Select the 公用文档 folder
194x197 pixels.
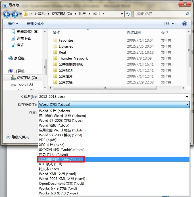tap(63, 82)
